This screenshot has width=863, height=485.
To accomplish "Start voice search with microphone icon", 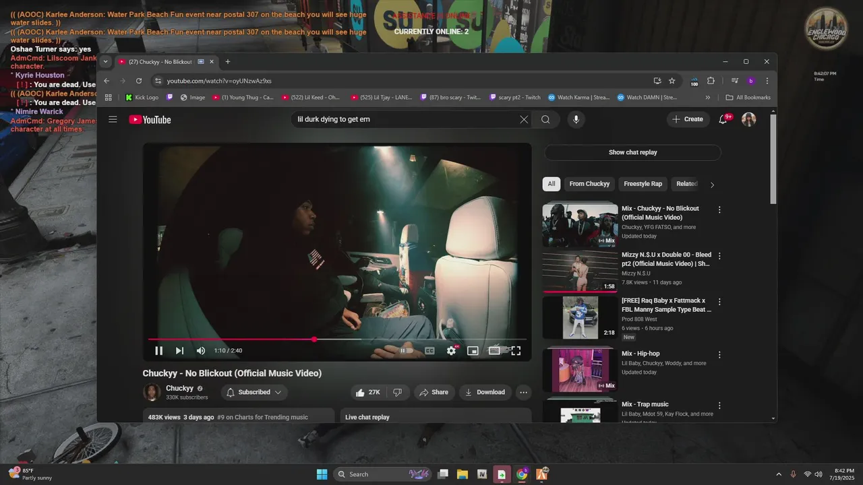I will coord(576,119).
